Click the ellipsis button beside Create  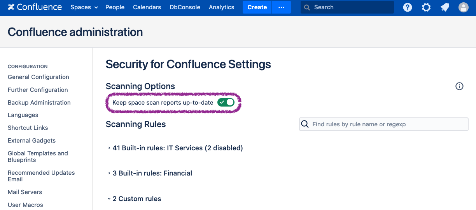[281, 7]
